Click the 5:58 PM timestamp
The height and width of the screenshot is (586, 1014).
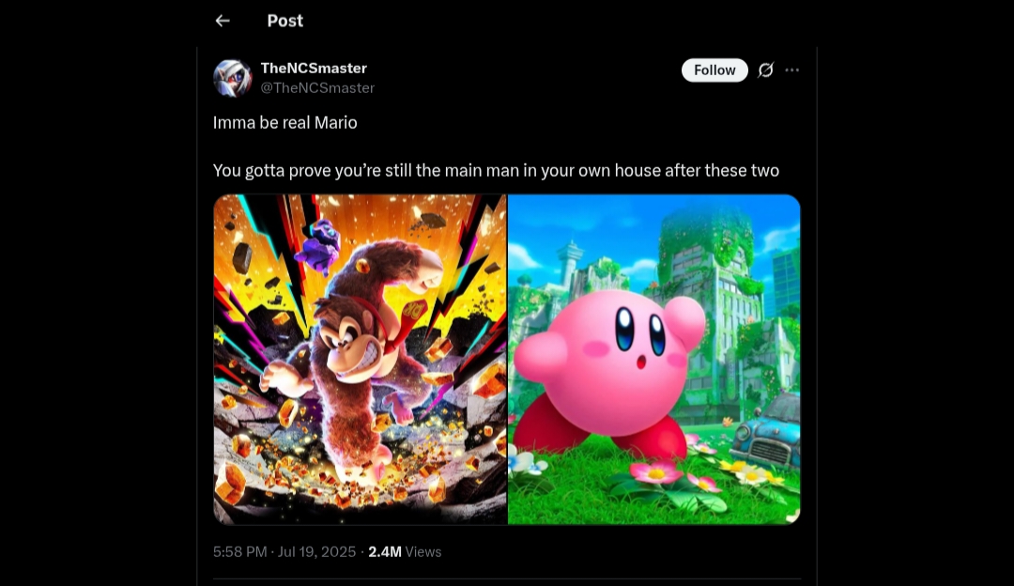[x=240, y=551]
